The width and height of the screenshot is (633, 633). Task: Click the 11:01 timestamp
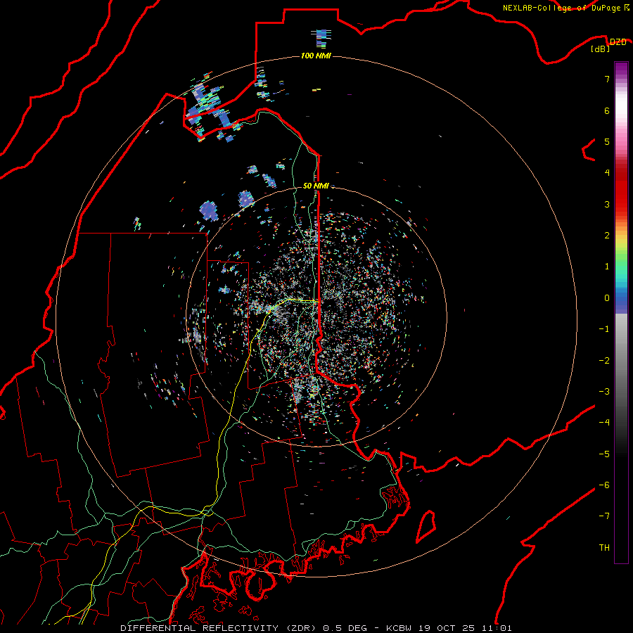(x=496, y=628)
